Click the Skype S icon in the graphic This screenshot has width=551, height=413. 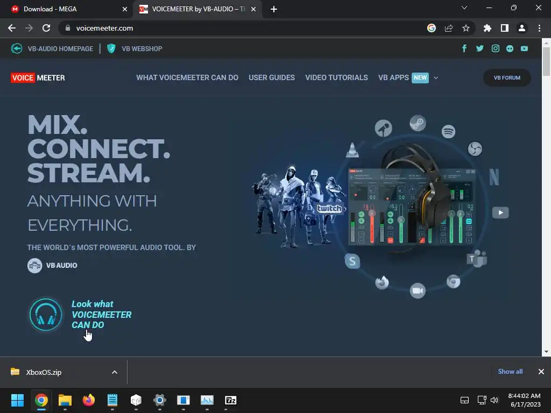point(352,261)
